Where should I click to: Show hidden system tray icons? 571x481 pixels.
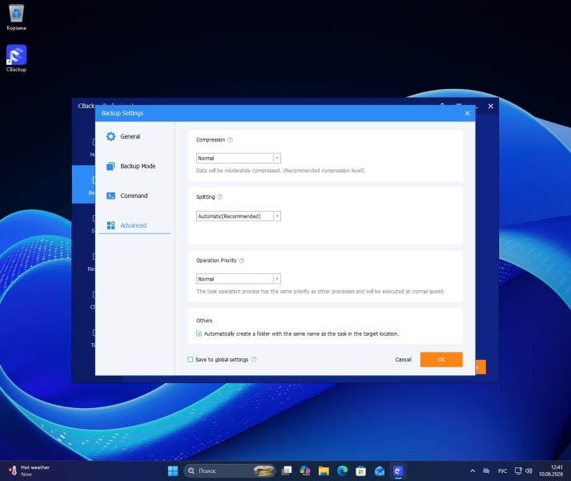tap(472, 471)
